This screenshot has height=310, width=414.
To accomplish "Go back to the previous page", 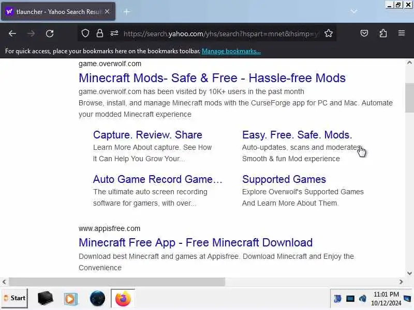I will click(x=12, y=34).
